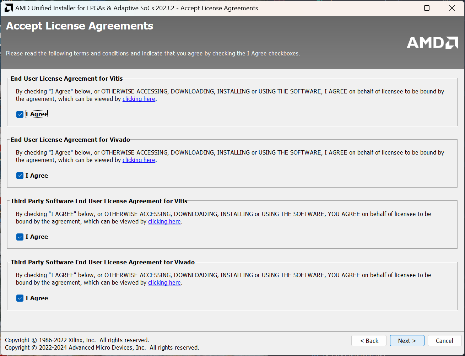The height and width of the screenshot is (356, 465).
Task: View the Vivado EULA via 'clicking here' link
Action: click(x=139, y=160)
